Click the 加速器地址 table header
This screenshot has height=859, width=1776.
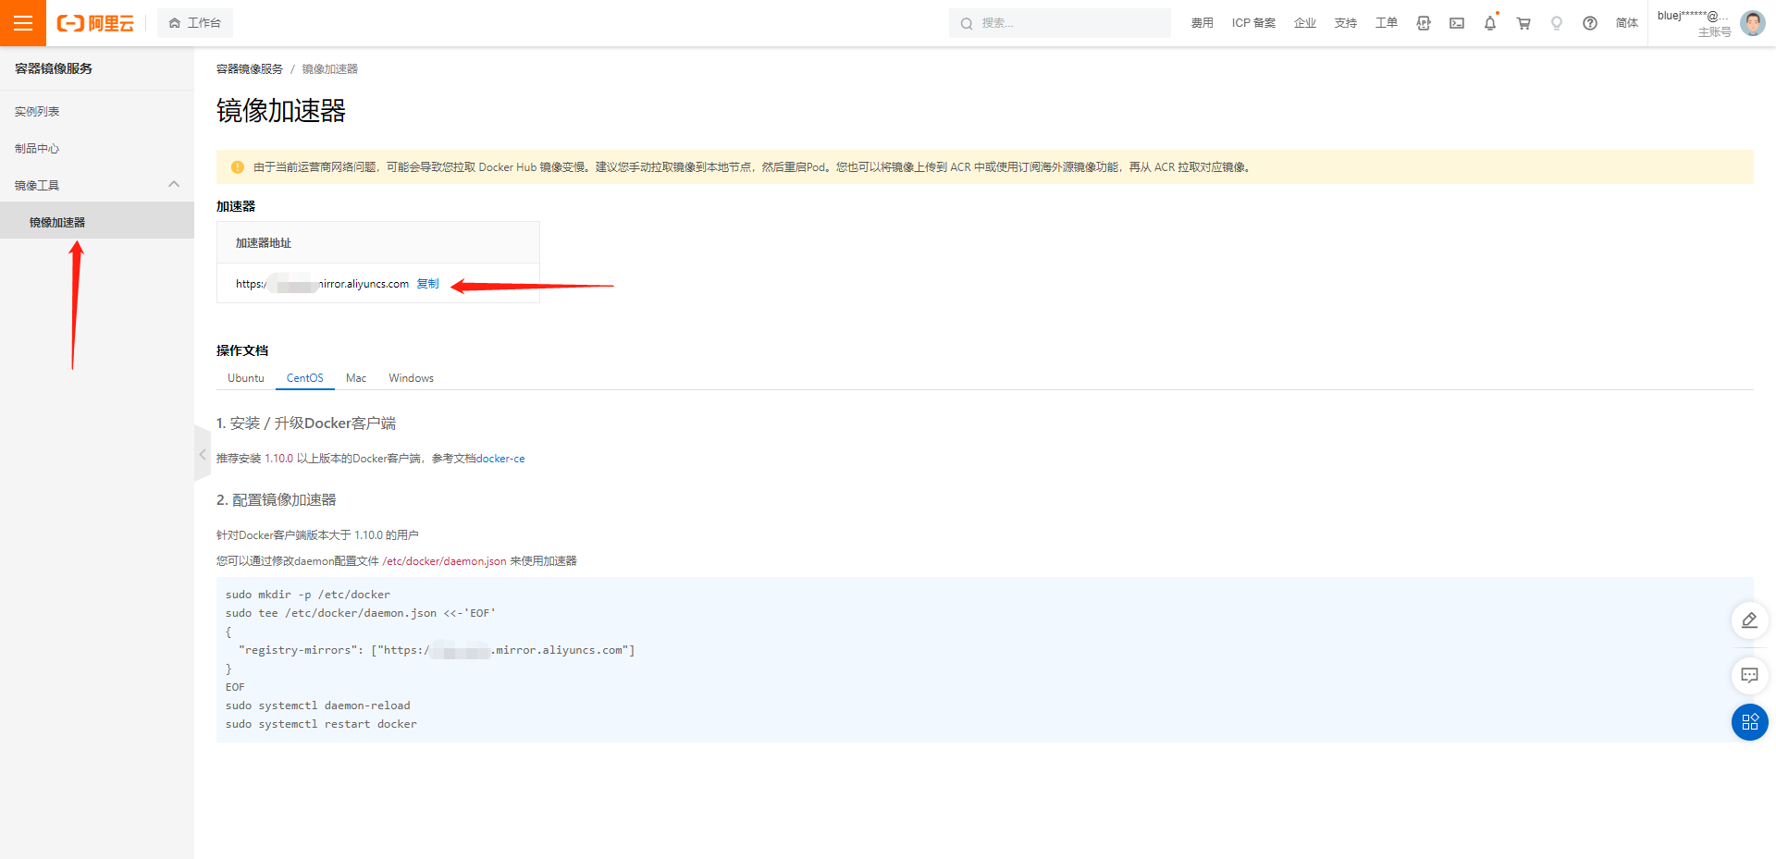[x=264, y=243]
